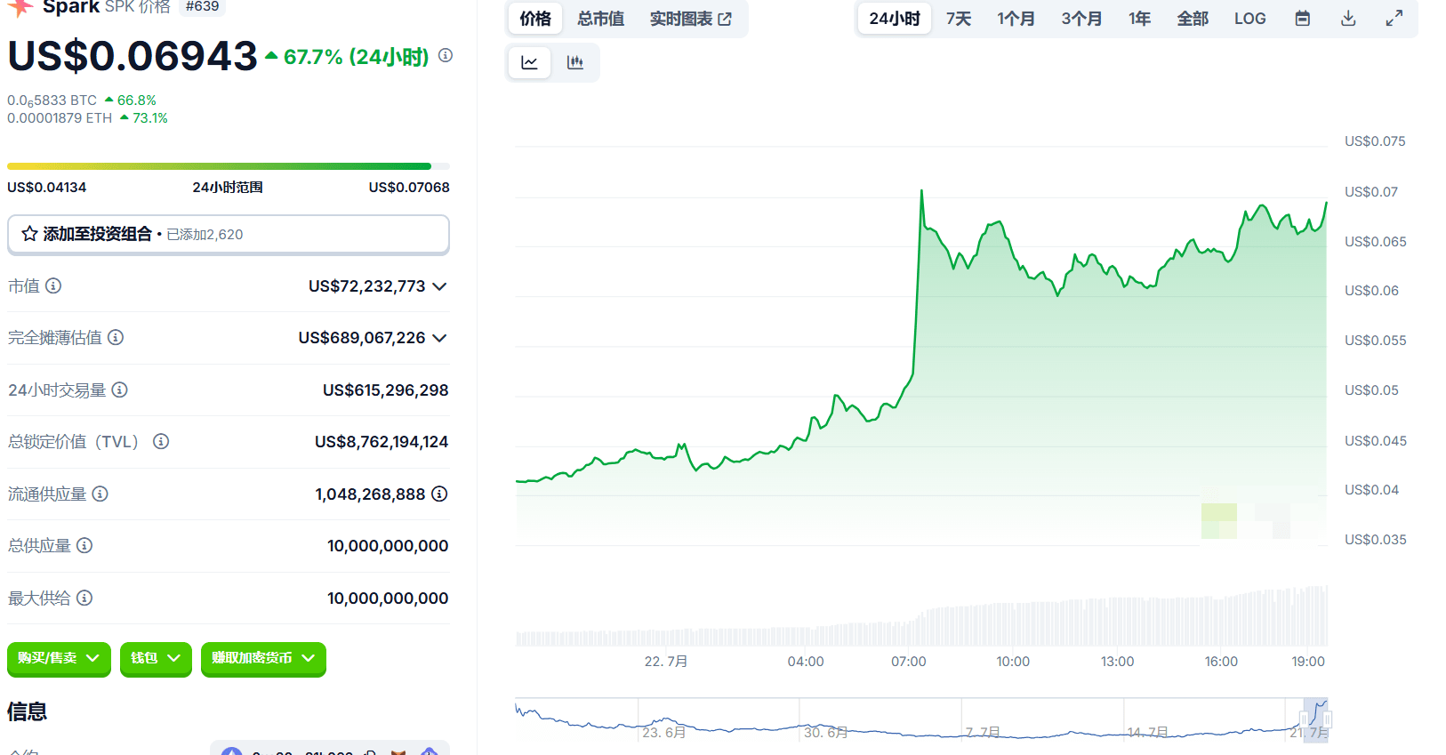Click the info icon after 1,048,268,888 value
The image size is (1446, 755).
439,494
